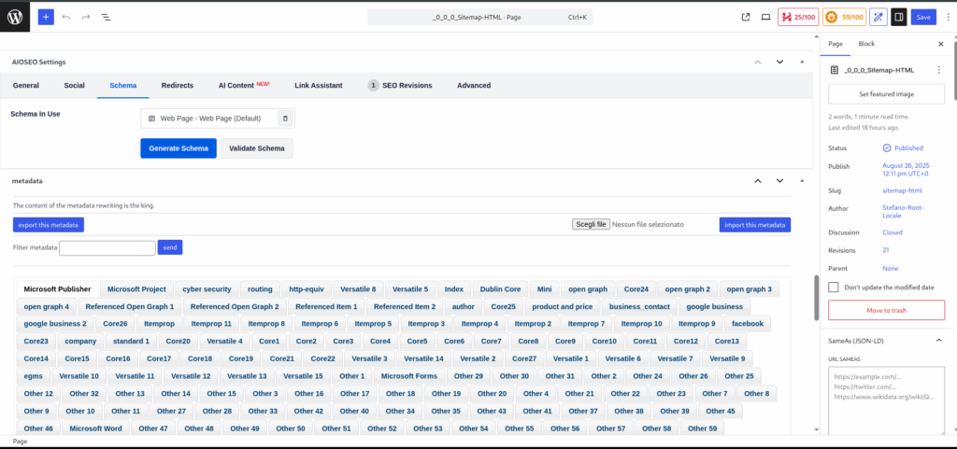Open the orange 59/100 score badge

coord(844,17)
